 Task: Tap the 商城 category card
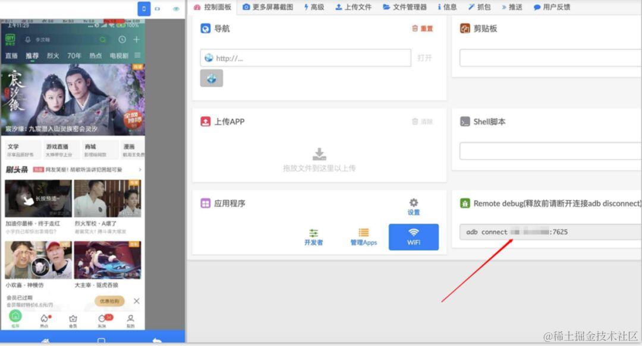(x=99, y=150)
